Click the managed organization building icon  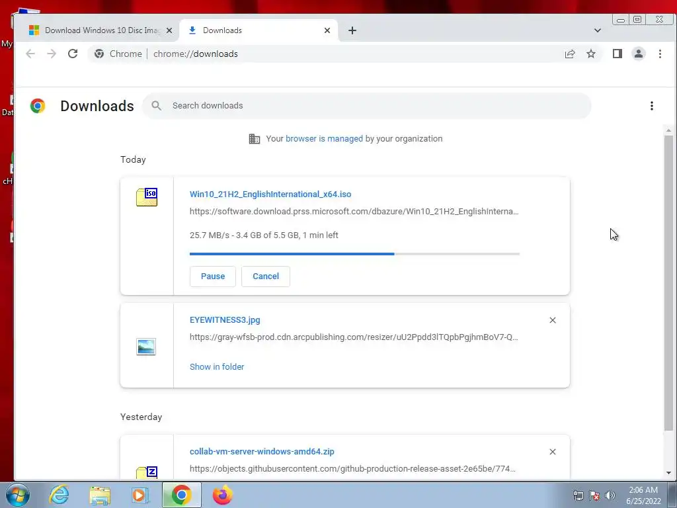point(255,139)
